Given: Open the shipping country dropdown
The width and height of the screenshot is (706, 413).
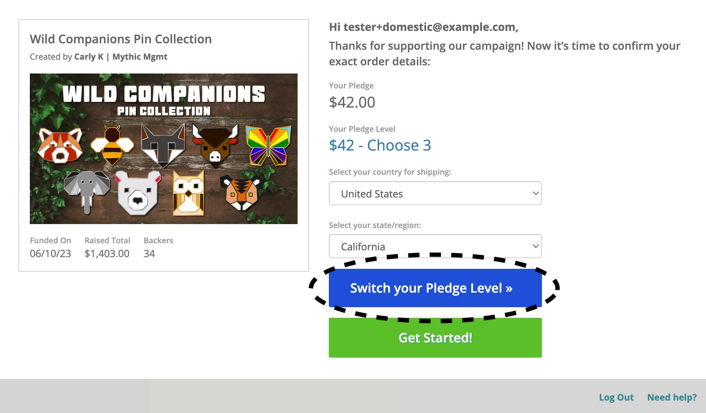Looking at the screenshot, I should (x=435, y=194).
